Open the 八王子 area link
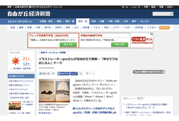This screenshot has width=179, height=121. tap(97, 28)
